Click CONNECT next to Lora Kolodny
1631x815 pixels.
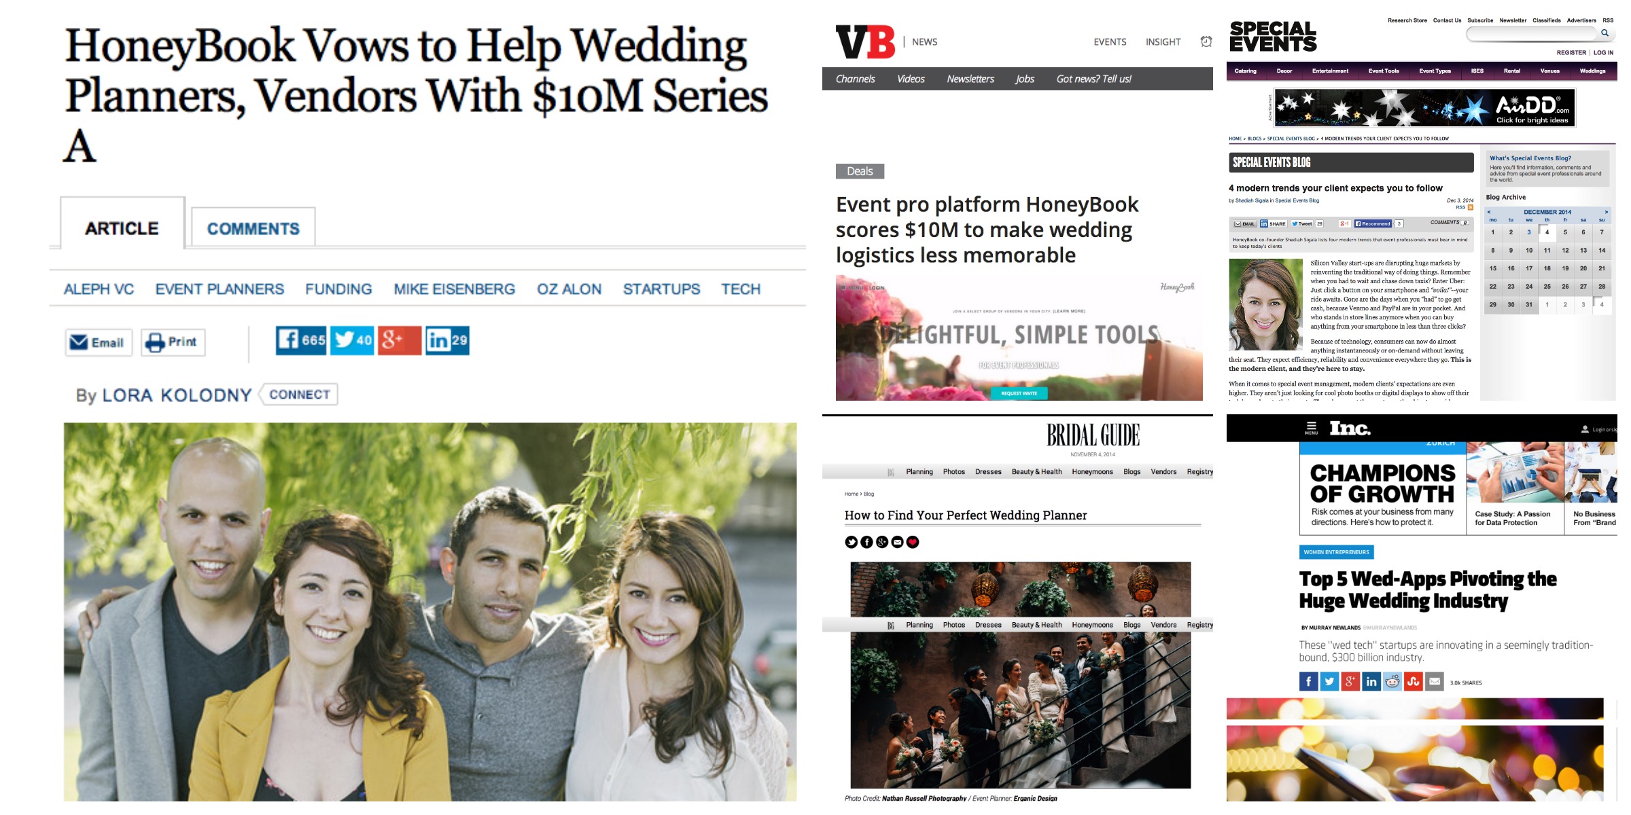(x=299, y=395)
